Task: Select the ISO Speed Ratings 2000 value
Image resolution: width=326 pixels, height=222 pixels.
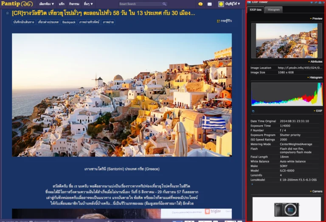Action: pos(284,140)
